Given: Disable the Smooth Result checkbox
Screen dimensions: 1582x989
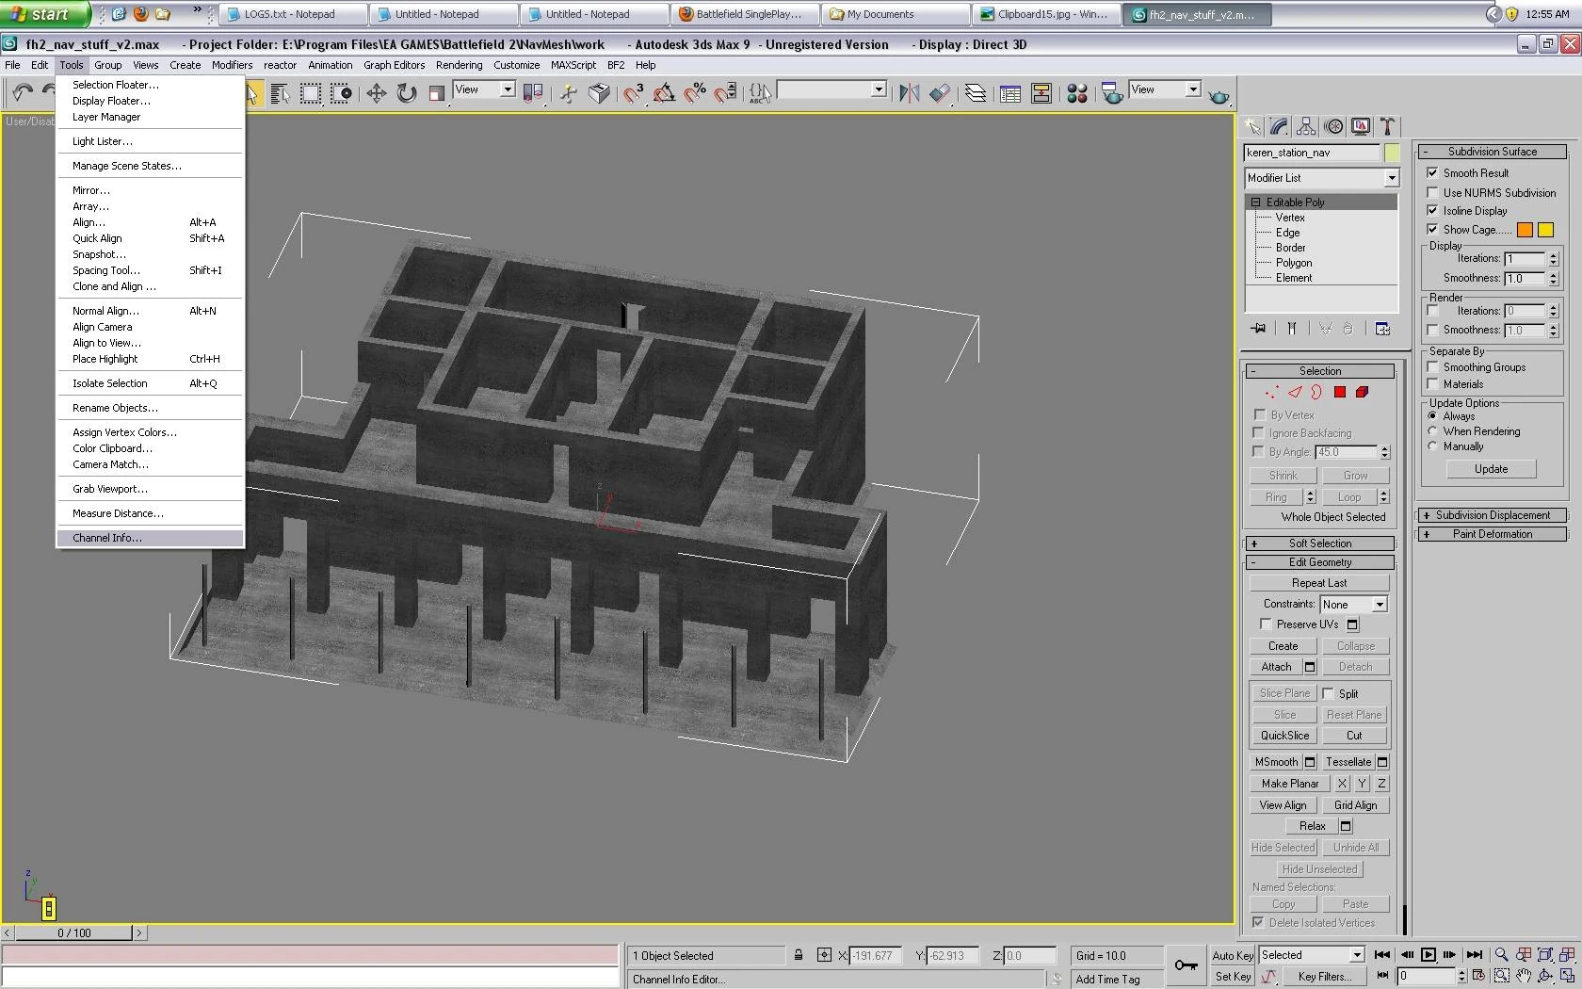Looking at the screenshot, I should tap(1432, 173).
